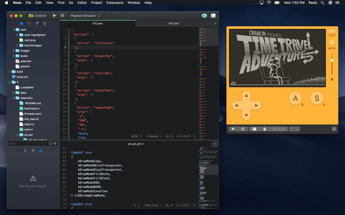Toggle the source-control filter in Filter field
This screenshot has width=345, height=215.
[x=55, y=144]
